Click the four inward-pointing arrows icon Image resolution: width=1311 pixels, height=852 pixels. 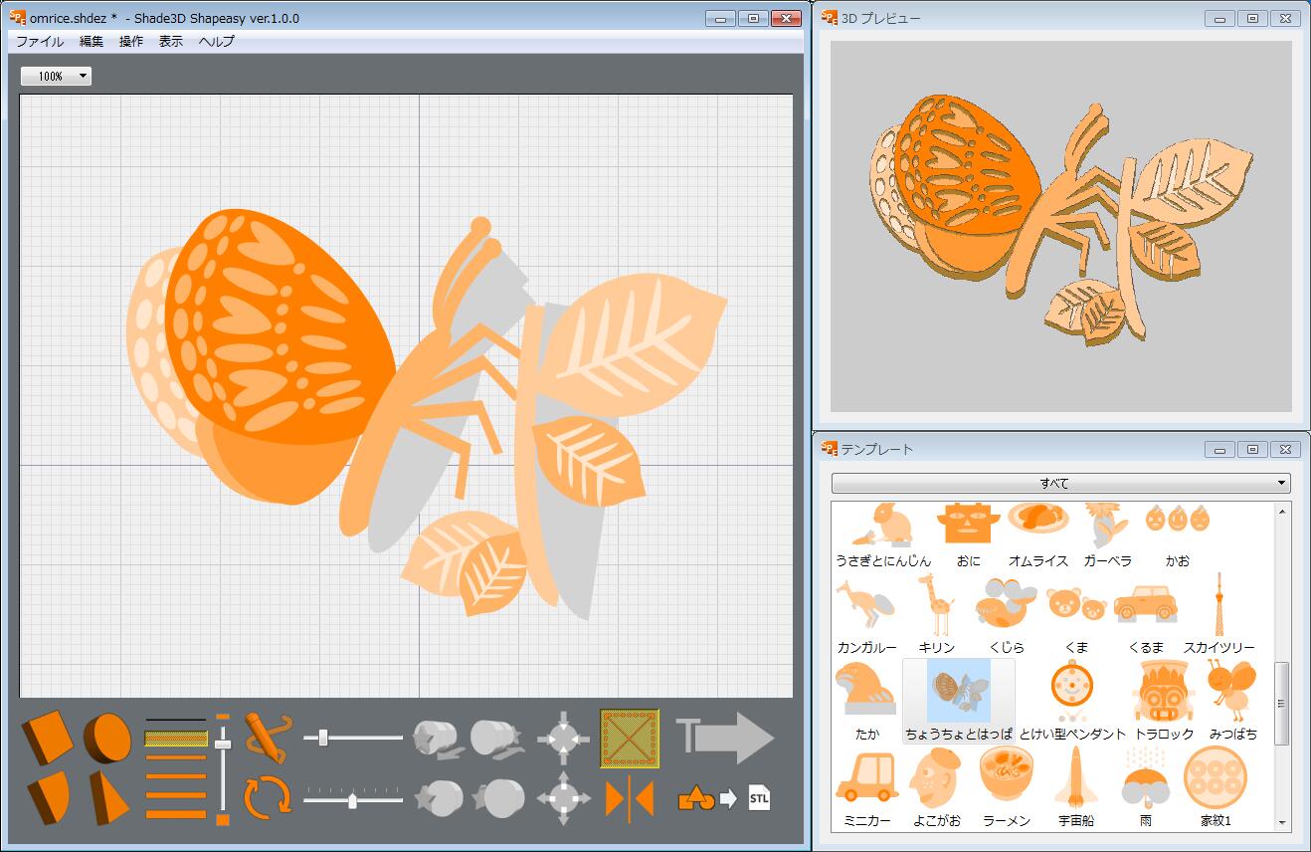click(564, 738)
